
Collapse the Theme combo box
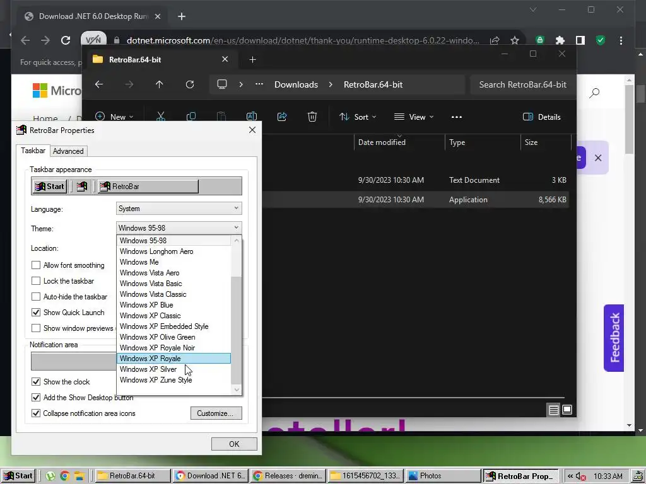coord(179,228)
